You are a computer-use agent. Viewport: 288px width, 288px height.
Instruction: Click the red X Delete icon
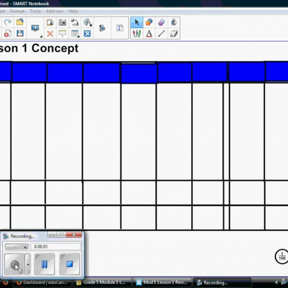coord(50,34)
